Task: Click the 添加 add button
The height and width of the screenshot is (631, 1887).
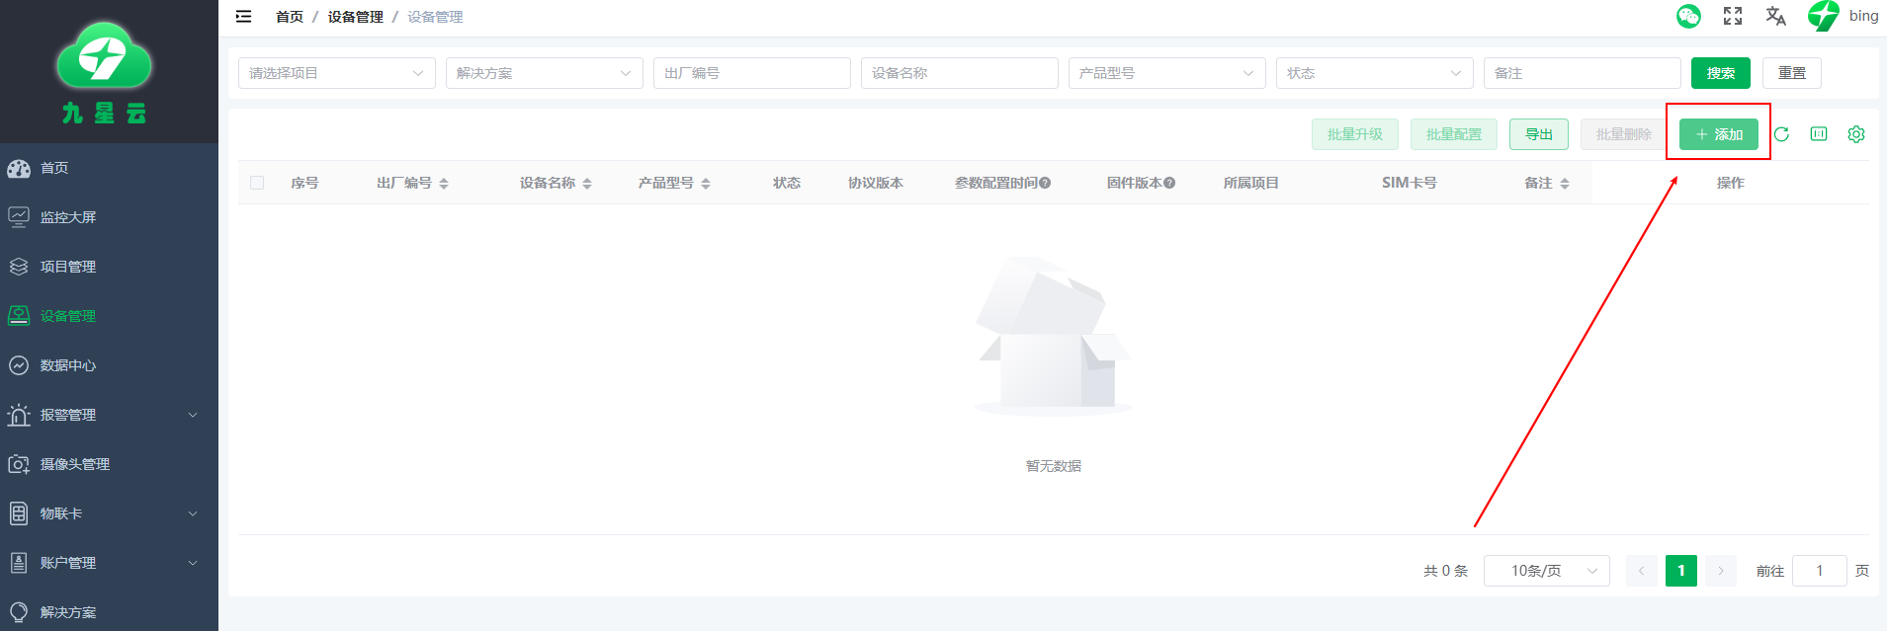Action: pos(1719,134)
